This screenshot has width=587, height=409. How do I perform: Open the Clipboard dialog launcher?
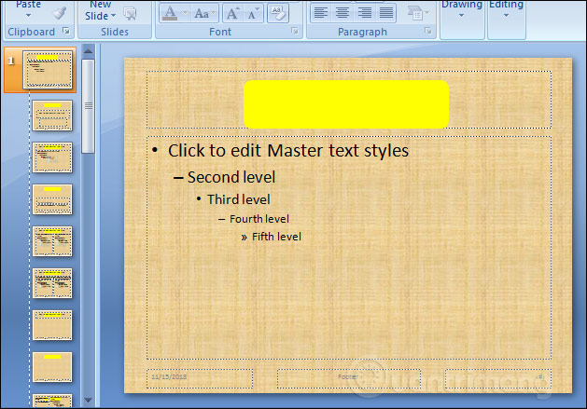(x=66, y=31)
